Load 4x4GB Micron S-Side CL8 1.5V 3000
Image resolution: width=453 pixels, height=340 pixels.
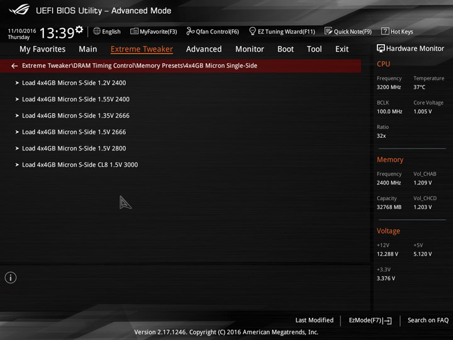[80, 165]
